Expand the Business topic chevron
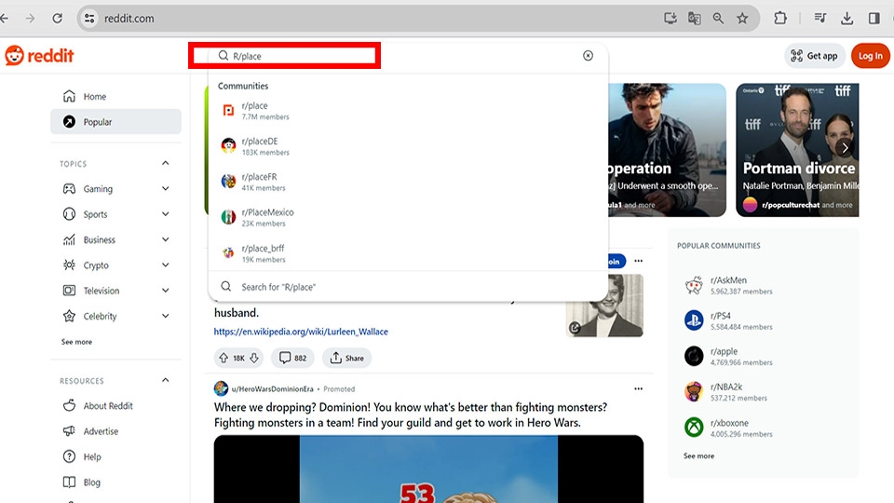 pyautogui.click(x=166, y=239)
